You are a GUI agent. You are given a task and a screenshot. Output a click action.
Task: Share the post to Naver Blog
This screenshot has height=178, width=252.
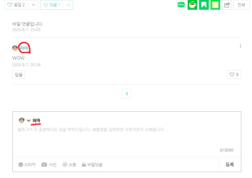point(181,5)
